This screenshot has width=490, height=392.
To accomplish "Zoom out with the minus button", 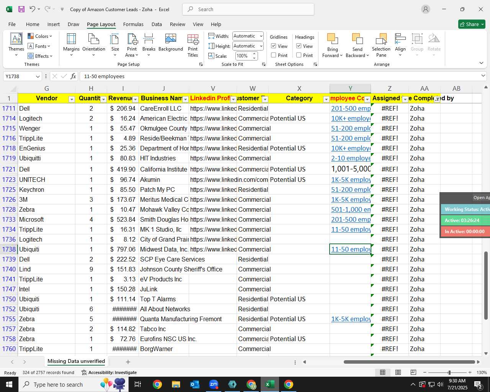I will coord(425,372).
